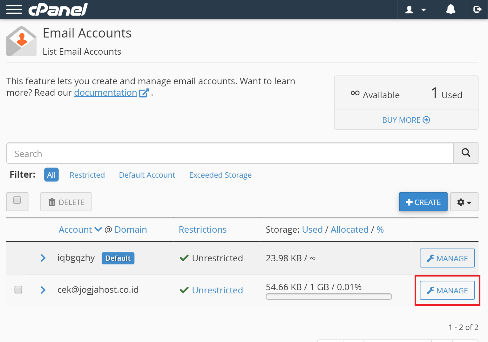488x342 pixels.
Task: Click BUY MORE for email accounts
Action: (x=406, y=120)
